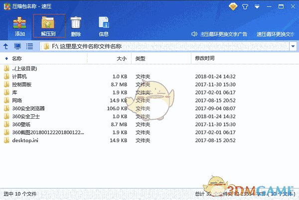This screenshot has height=200, width=299.
Task: Click the path address field
Action: [x=164, y=46]
